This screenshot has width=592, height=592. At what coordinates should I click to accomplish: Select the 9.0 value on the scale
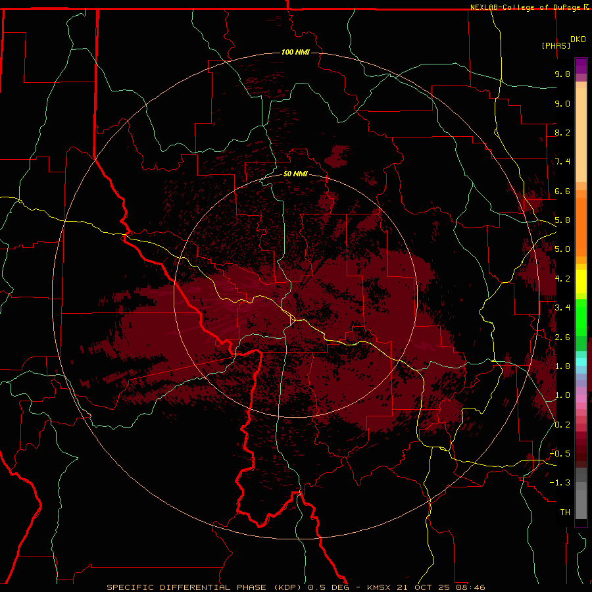(562, 103)
